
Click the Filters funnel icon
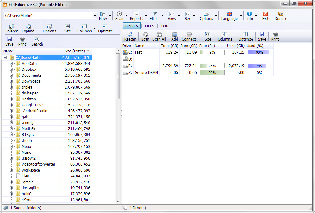[x=154, y=14]
